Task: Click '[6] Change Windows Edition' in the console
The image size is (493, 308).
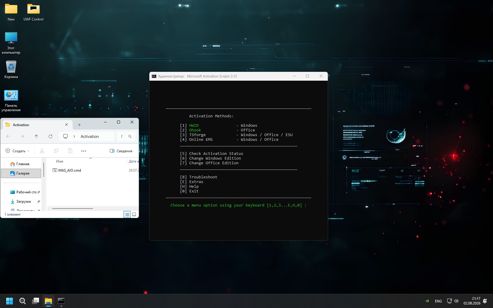Action: [210, 158]
